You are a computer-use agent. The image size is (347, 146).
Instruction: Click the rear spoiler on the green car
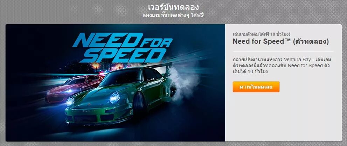[159, 66]
